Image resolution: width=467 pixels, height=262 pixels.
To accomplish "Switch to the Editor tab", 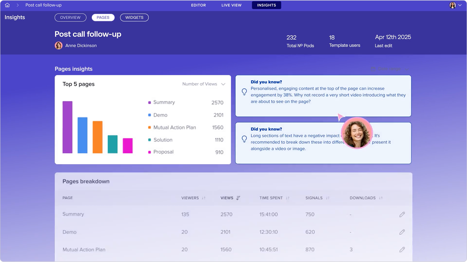I will coord(198,5).
